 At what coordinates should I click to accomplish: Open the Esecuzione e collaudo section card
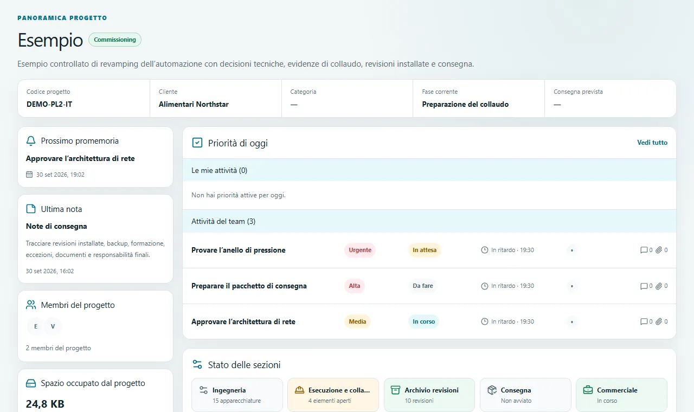point(333,395)
